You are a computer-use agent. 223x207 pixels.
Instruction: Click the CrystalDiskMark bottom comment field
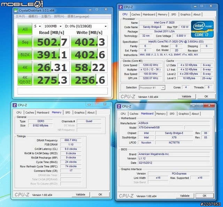point(63,91)
